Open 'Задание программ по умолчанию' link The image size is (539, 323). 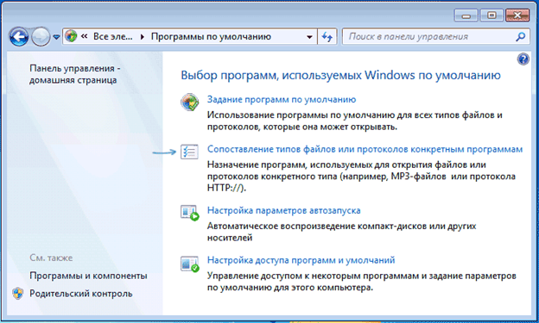pyautogui.click(x=282, y=99)
